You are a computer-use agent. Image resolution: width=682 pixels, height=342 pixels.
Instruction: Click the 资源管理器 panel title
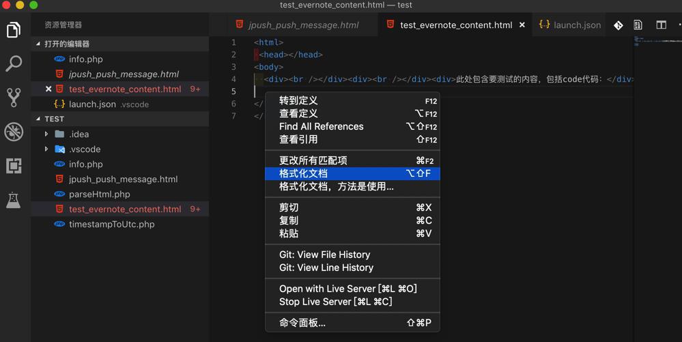pos(63,25)
